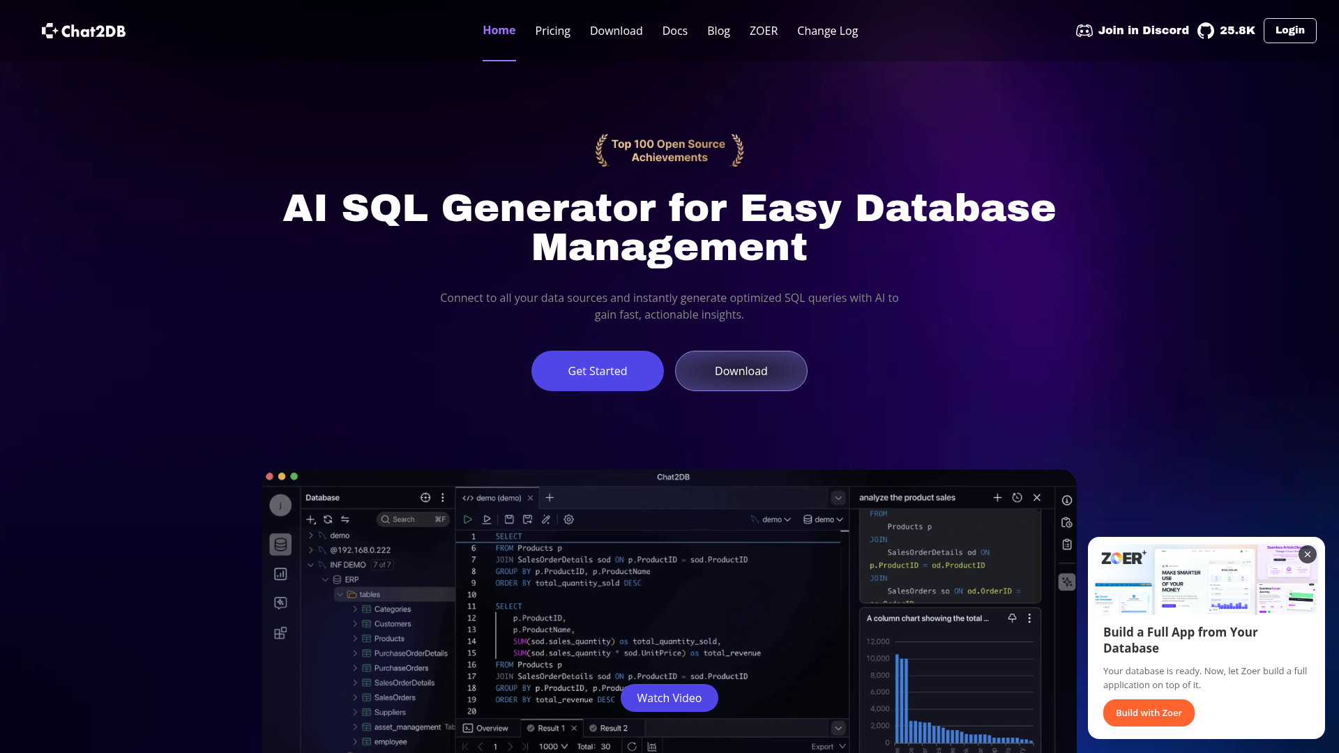Click the AI sparkle icon in right rail
1339x753 pixels.
click(1067, 581)
